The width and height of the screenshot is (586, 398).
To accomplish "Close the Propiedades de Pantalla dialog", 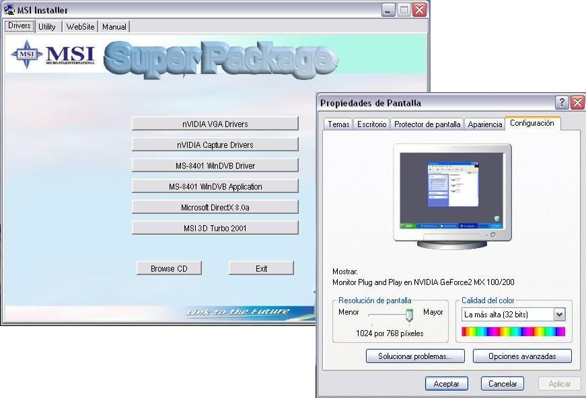I will pyautogui.click(x=578, y=102).
